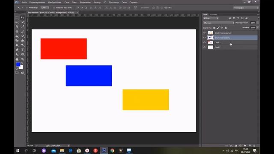274x154 pixels.
Task: Select the Spot Healing Brush tool
Action: [17, 32]
